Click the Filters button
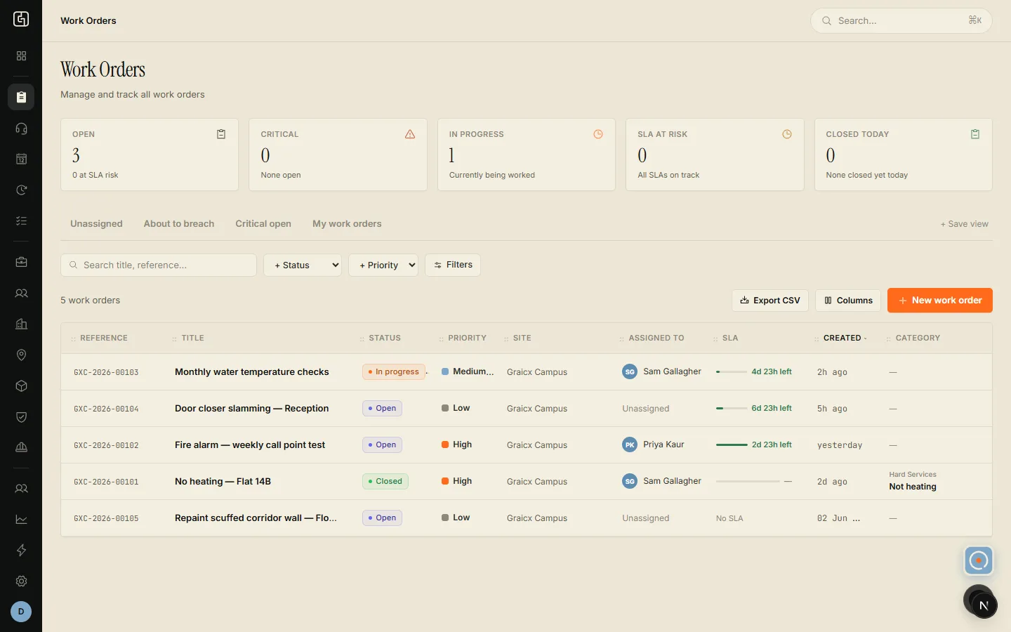Viewport: 1011px width, 632px height. pyautogui.click(x=453, y=265)
